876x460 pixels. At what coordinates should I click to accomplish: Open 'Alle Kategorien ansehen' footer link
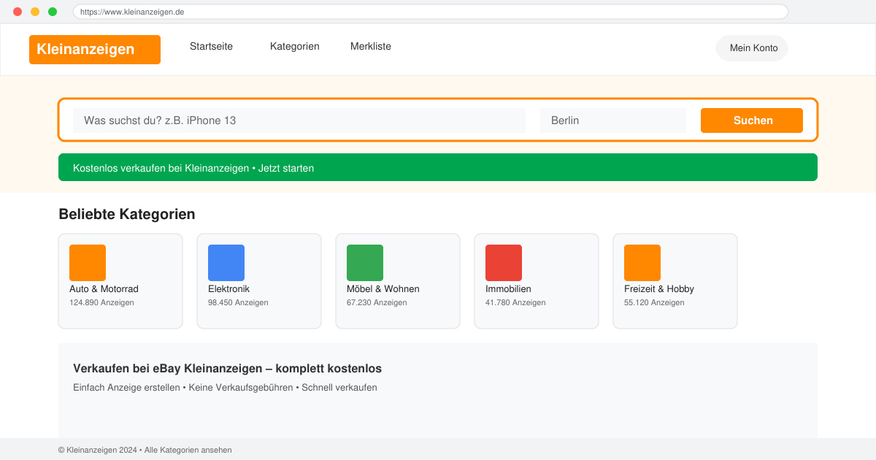pos(188,451)
